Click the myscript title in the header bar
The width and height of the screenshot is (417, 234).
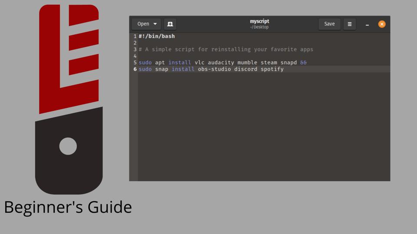pos(259,21)
